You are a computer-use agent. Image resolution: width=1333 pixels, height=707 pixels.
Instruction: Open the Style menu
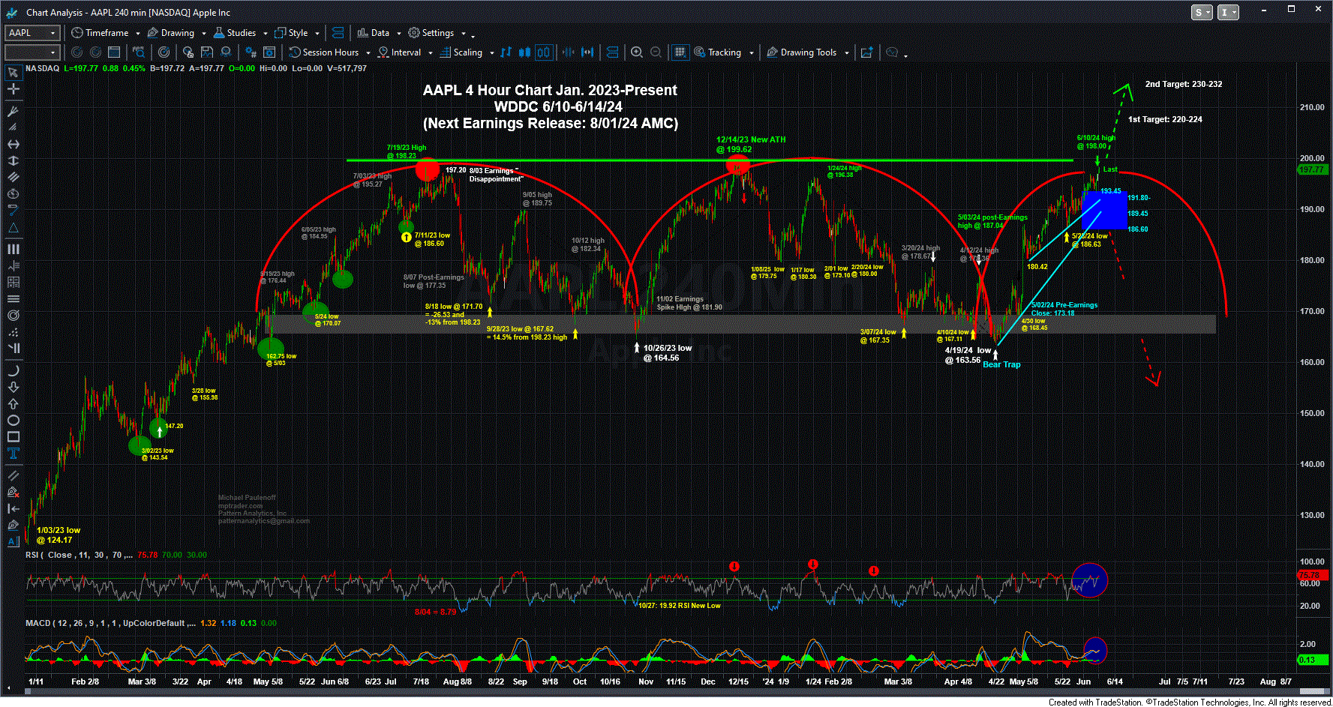coord(292,33)
